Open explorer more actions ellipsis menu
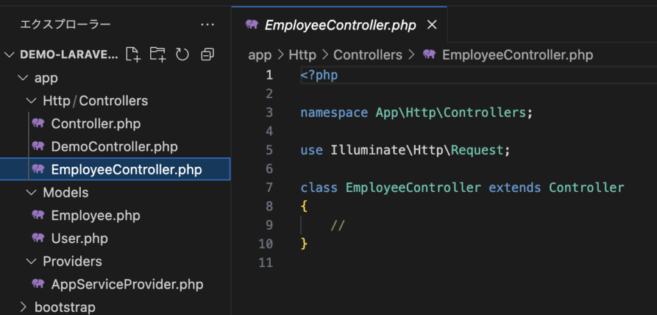The width and height of the screenshot is (657, 315). 207,24
